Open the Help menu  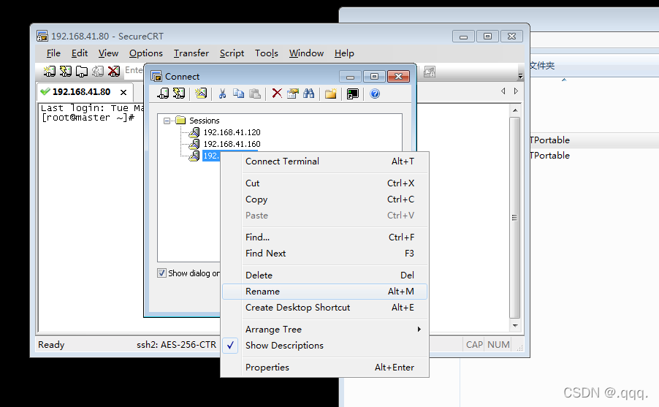[x=344, y=53]
